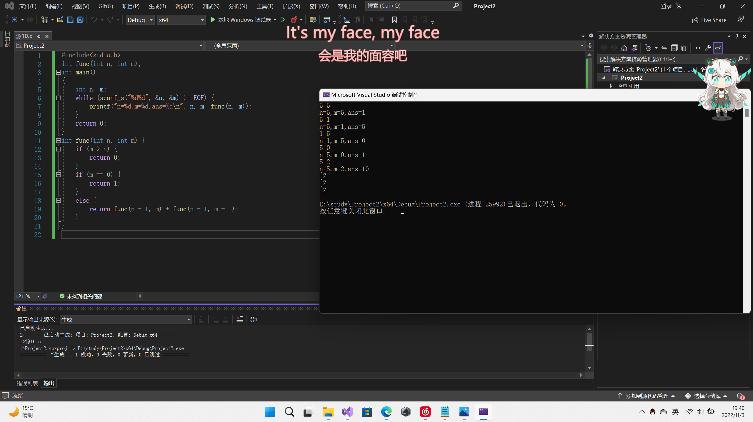Toggle pin on the 源10.c tab

[x=39, y=36]
